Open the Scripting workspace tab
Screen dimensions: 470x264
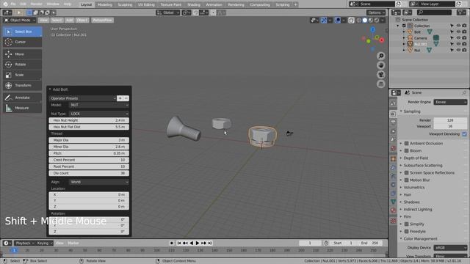283,4
